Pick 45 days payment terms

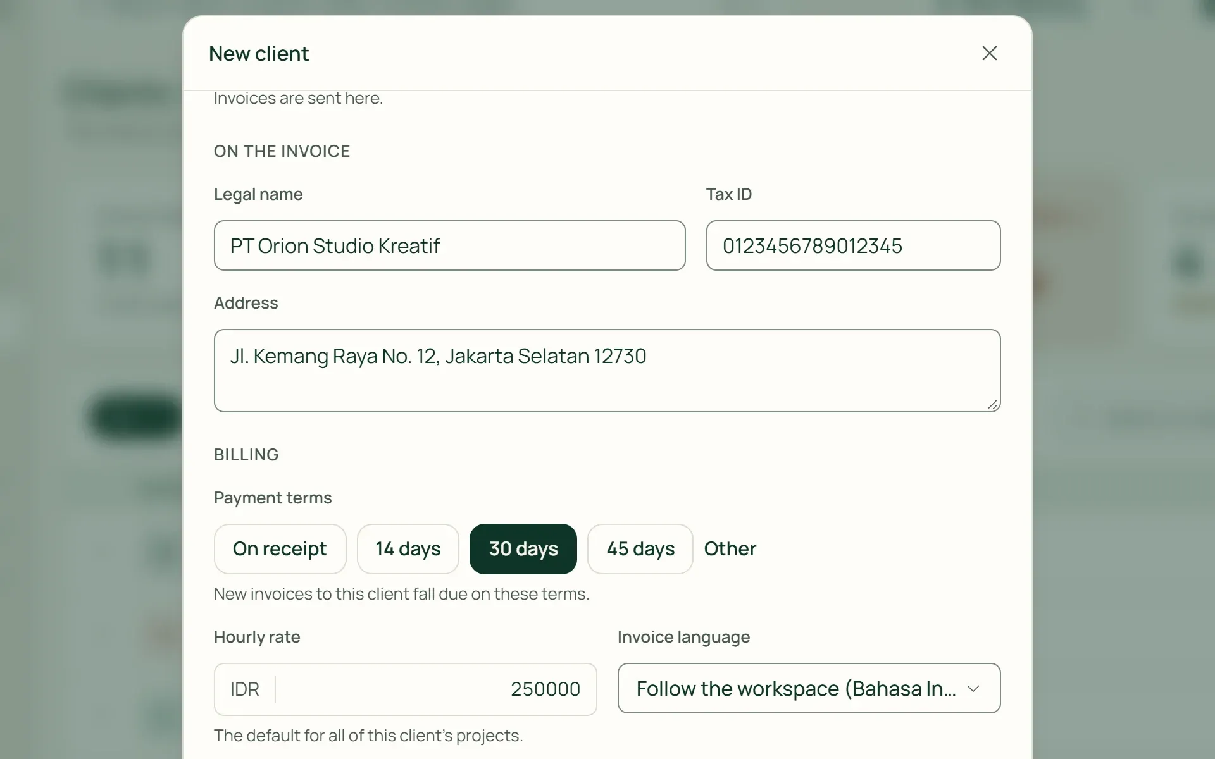coord(640,549)
